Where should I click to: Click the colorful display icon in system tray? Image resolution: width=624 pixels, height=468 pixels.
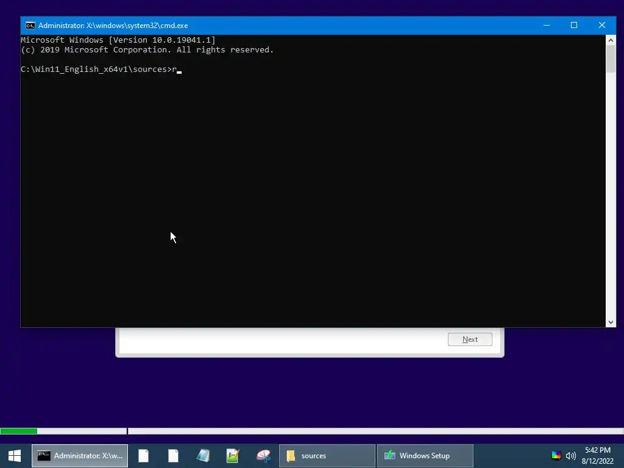tap(556, 456)
